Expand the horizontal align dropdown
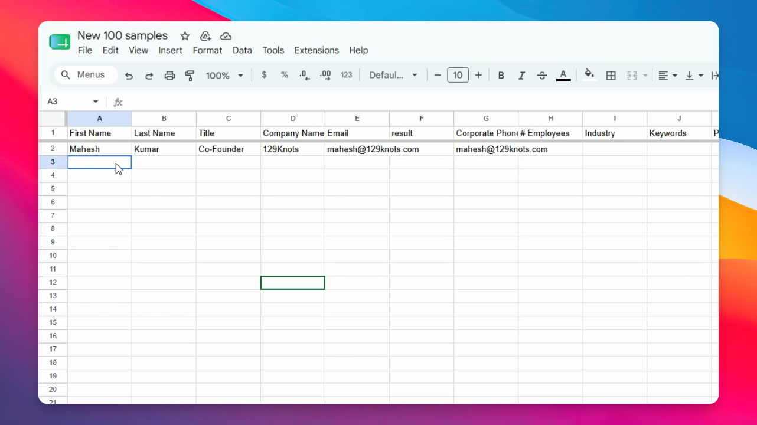This screenshot has height=425, width=757. [x=667, y=76]
